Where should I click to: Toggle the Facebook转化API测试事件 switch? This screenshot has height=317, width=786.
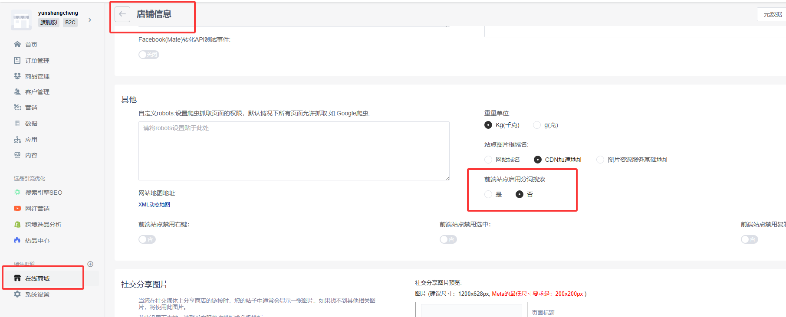click(148, 55)
